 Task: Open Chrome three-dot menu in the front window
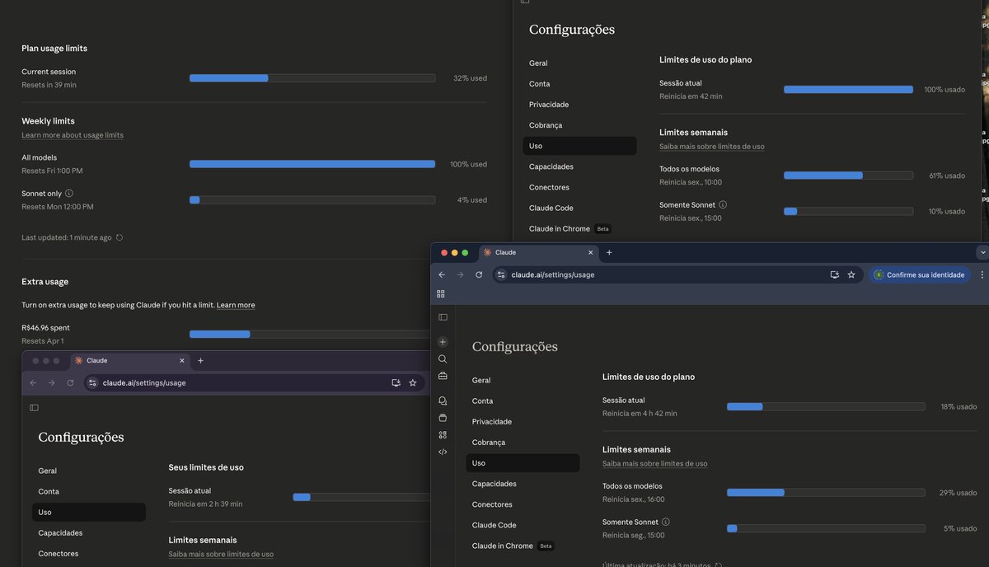(x=982, y=274)
